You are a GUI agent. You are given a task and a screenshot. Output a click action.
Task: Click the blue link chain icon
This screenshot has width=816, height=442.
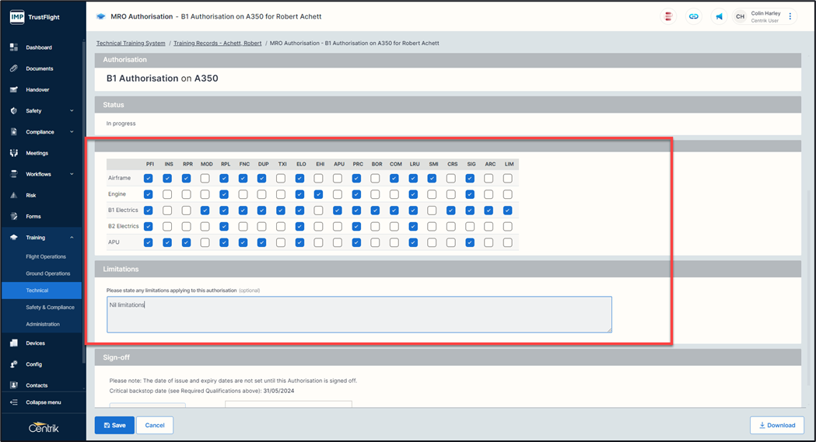pos(693,16)
